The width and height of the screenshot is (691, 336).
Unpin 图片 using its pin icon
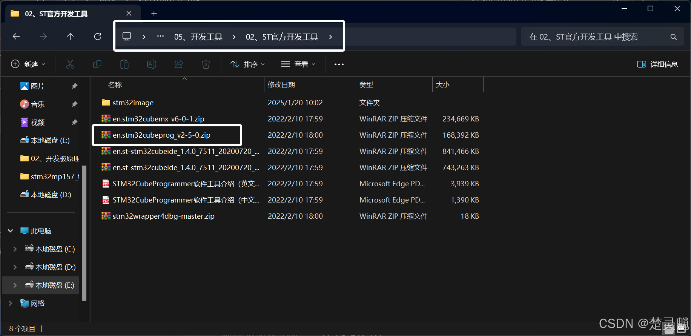point(74,86)
